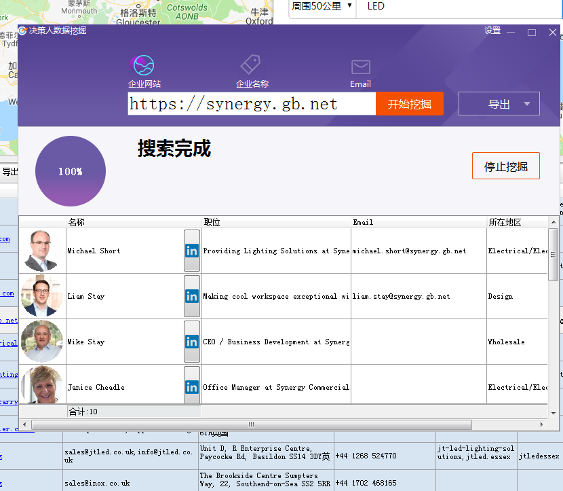Image resolution: width=563 pixels, height=491 pixels.
Task: Click sales@inox.co.uk in background table
Action: 97,483
